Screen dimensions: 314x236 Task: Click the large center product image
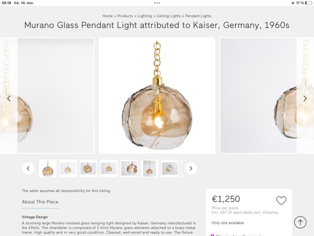tap(157, 95)
